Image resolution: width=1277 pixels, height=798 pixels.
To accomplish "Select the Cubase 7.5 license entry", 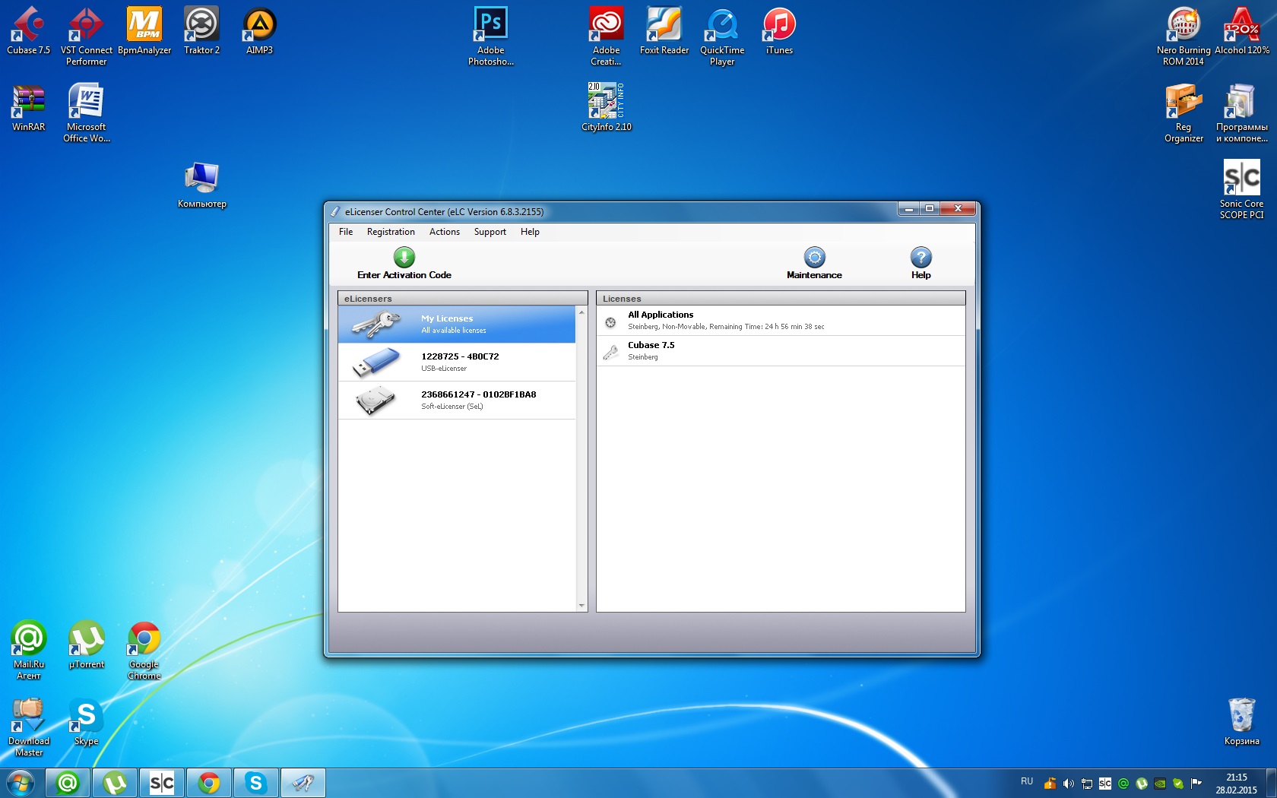I will pyautogui.click(x=781, y=351).
